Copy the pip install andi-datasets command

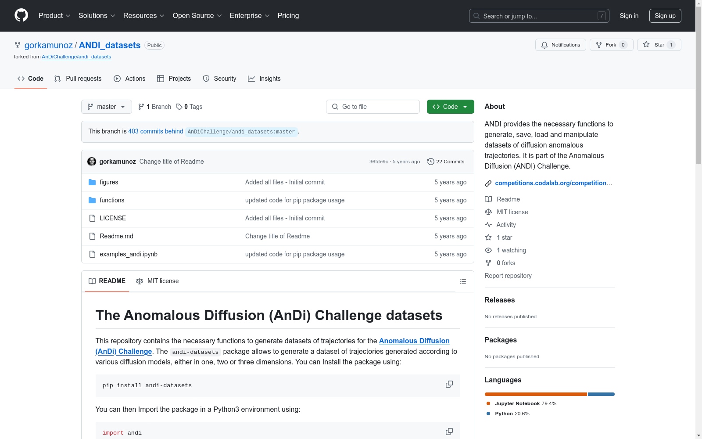point(449,384)
